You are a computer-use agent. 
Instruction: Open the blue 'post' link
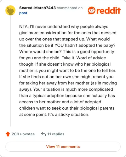pos(23,13)
